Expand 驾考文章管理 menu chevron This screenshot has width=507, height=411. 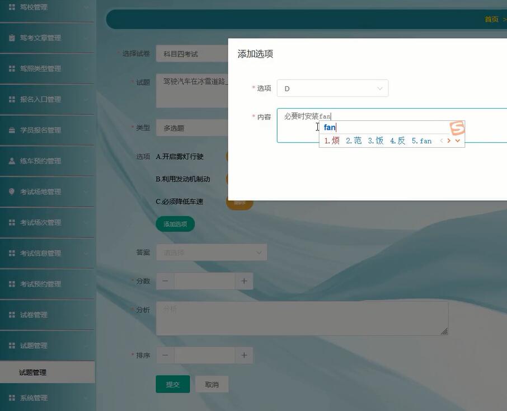tap(86, 38)
